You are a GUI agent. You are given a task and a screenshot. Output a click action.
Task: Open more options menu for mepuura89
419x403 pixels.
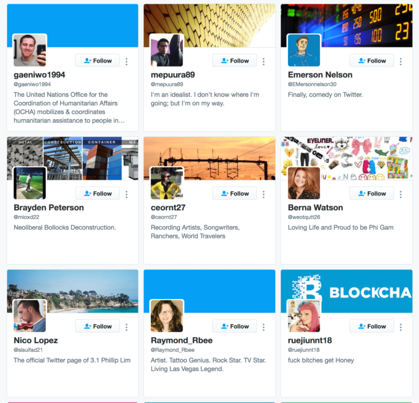[264, 62]
